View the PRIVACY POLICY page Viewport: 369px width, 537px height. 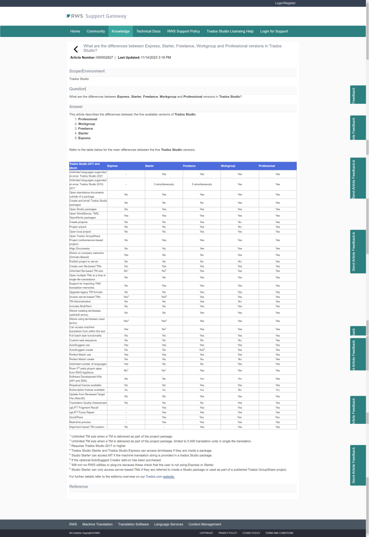click(x=228, y=533)
